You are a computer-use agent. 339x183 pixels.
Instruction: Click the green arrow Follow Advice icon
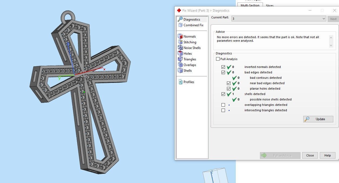point(264,155)
